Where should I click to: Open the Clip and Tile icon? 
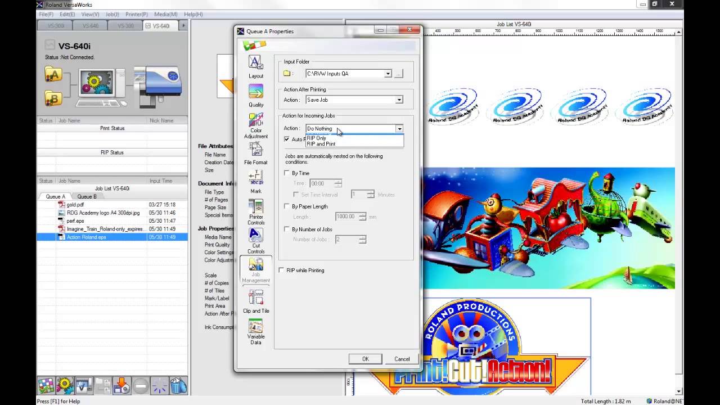coord(256,298)
